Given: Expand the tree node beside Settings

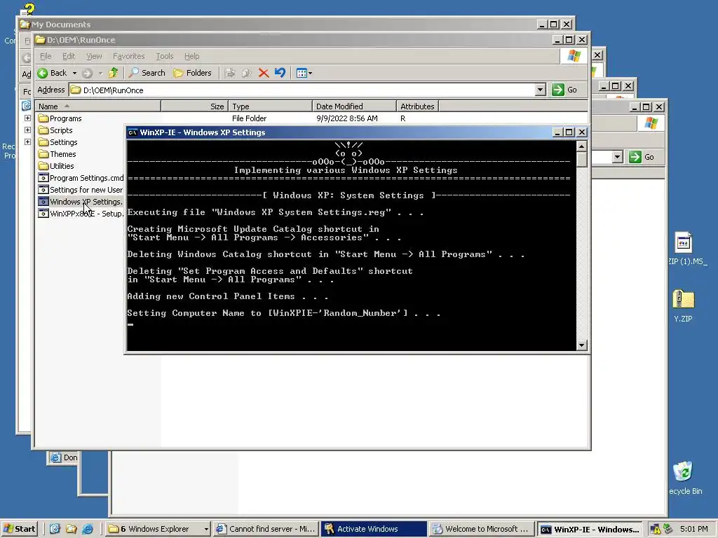Looking at the screenshot, I should (27, 142).
